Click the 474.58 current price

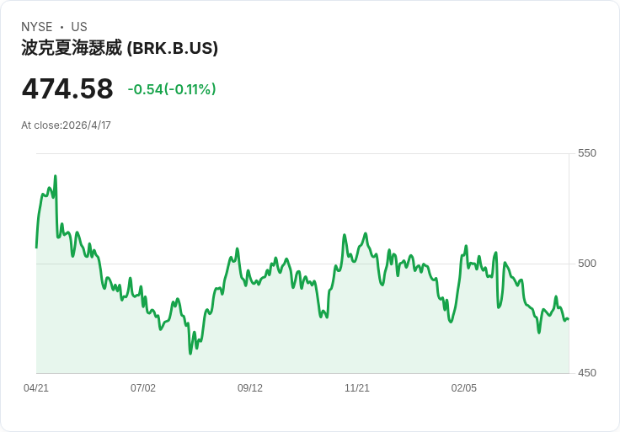[x=67, y=88]
